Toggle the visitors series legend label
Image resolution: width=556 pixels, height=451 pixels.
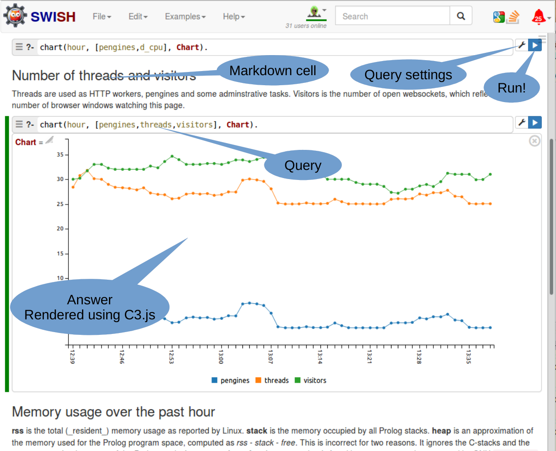(315, 380)
